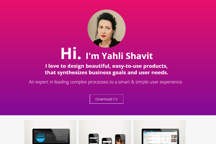Click the small center phone mockup
The image size is (216, 144).
coord(107,141)
